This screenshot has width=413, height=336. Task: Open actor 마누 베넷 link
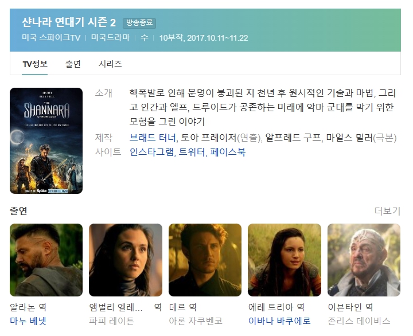28,321
